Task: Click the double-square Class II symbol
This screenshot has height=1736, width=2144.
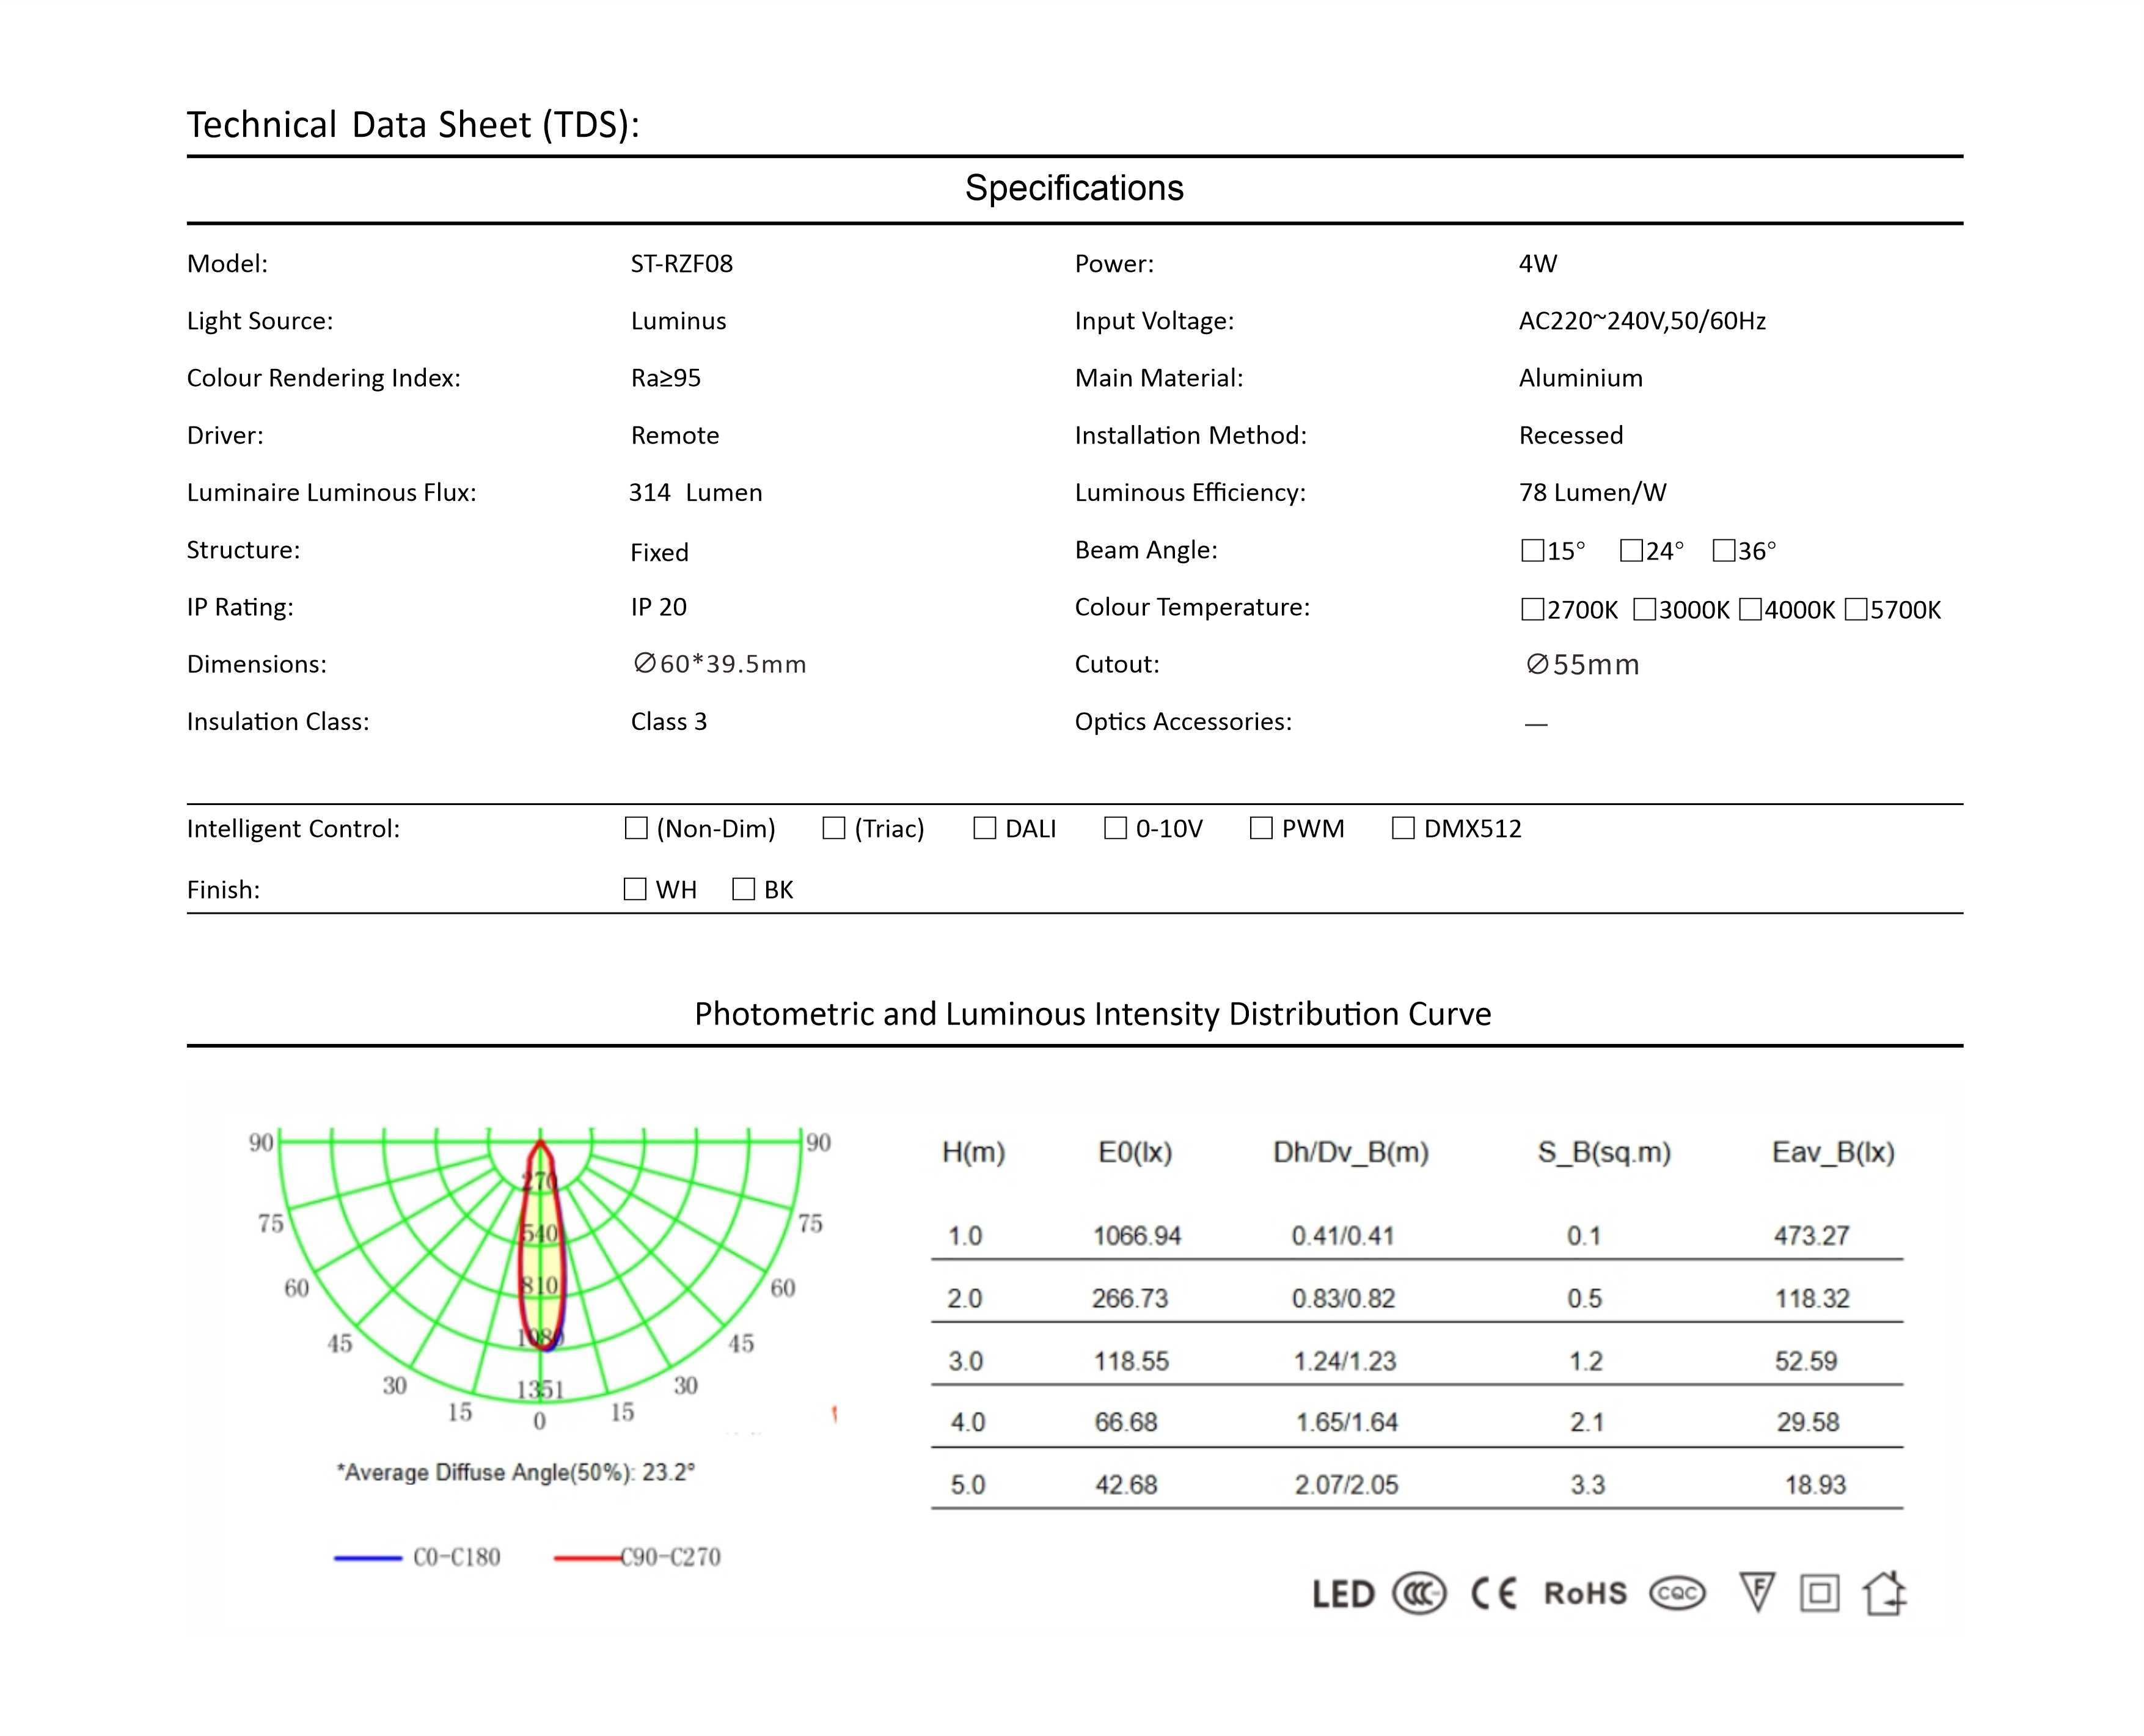Action: [x=1819, y=1593]
